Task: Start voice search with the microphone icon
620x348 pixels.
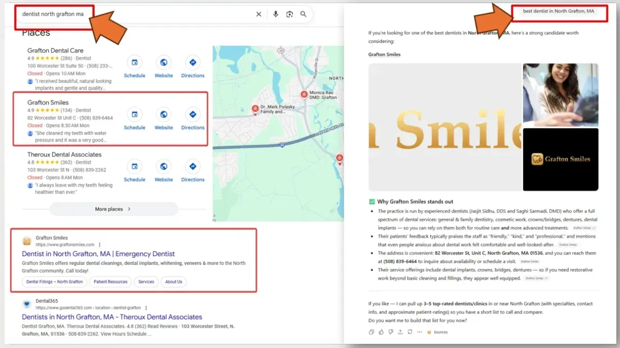Action: pyautogui.click(x=275, y=14)
